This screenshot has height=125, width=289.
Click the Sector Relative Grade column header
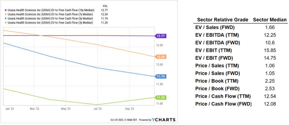pos(223,20)
